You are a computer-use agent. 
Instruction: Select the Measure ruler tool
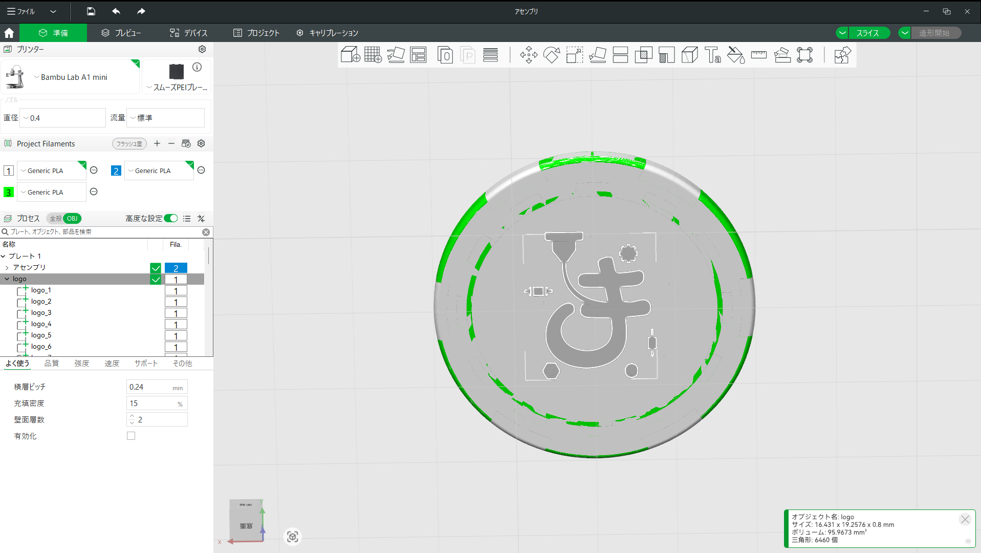tap(759, 55)
